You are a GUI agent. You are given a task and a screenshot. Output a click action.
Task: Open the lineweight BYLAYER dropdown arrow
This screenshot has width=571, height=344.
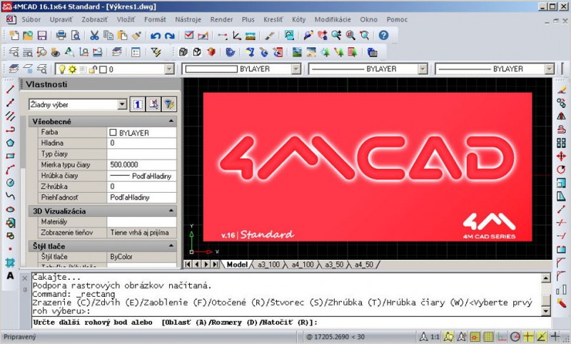[x=549, y=69]
